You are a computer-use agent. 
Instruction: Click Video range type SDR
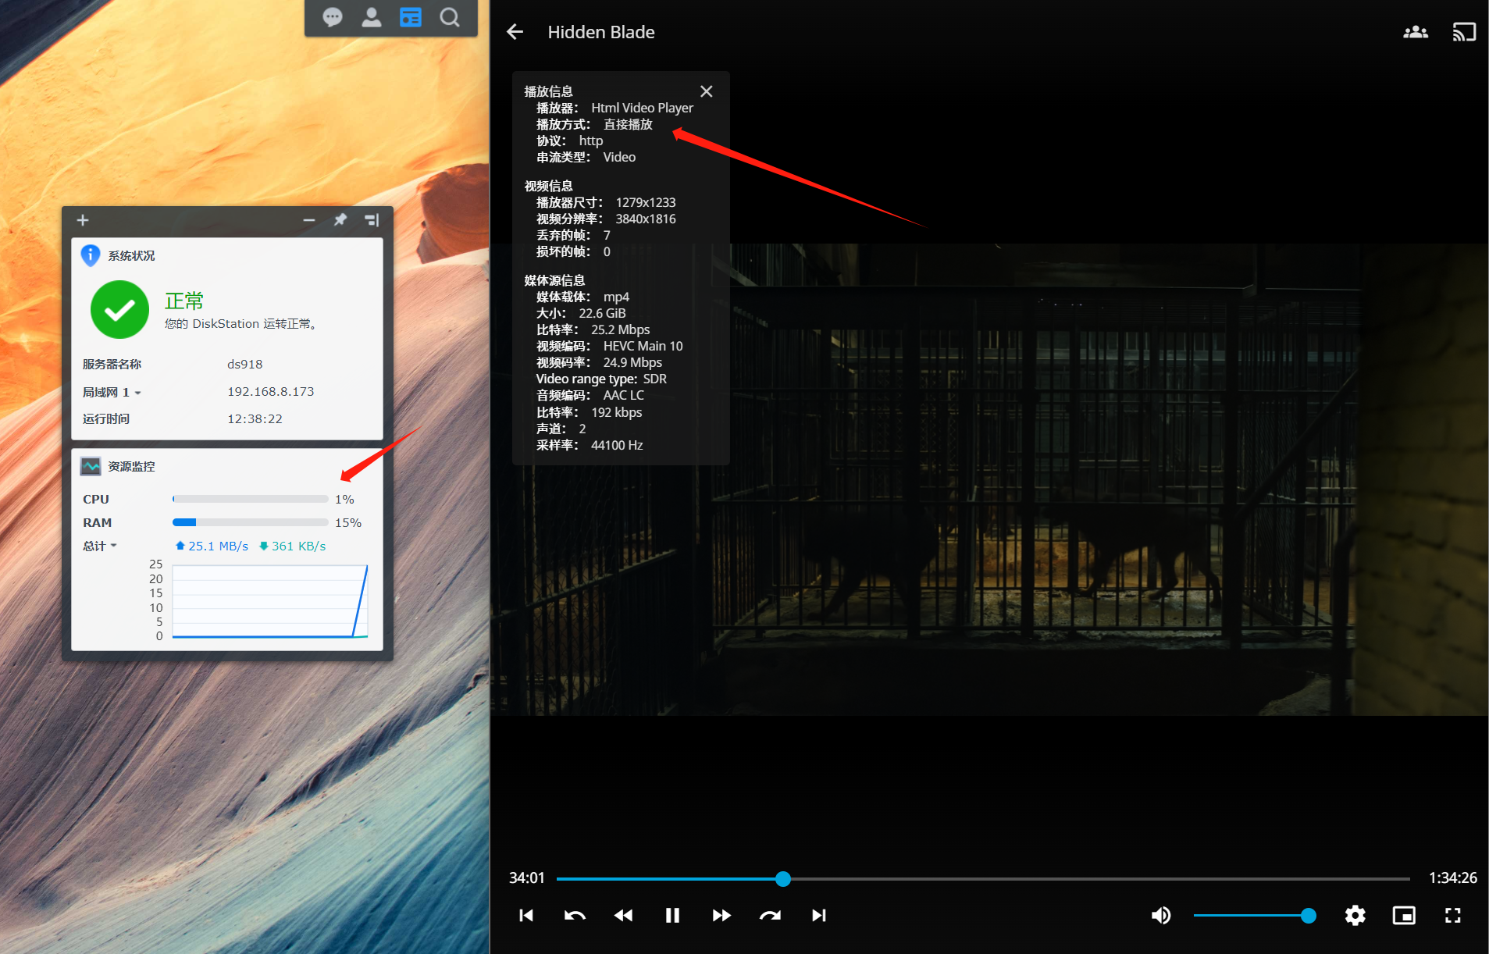[601, 379]
